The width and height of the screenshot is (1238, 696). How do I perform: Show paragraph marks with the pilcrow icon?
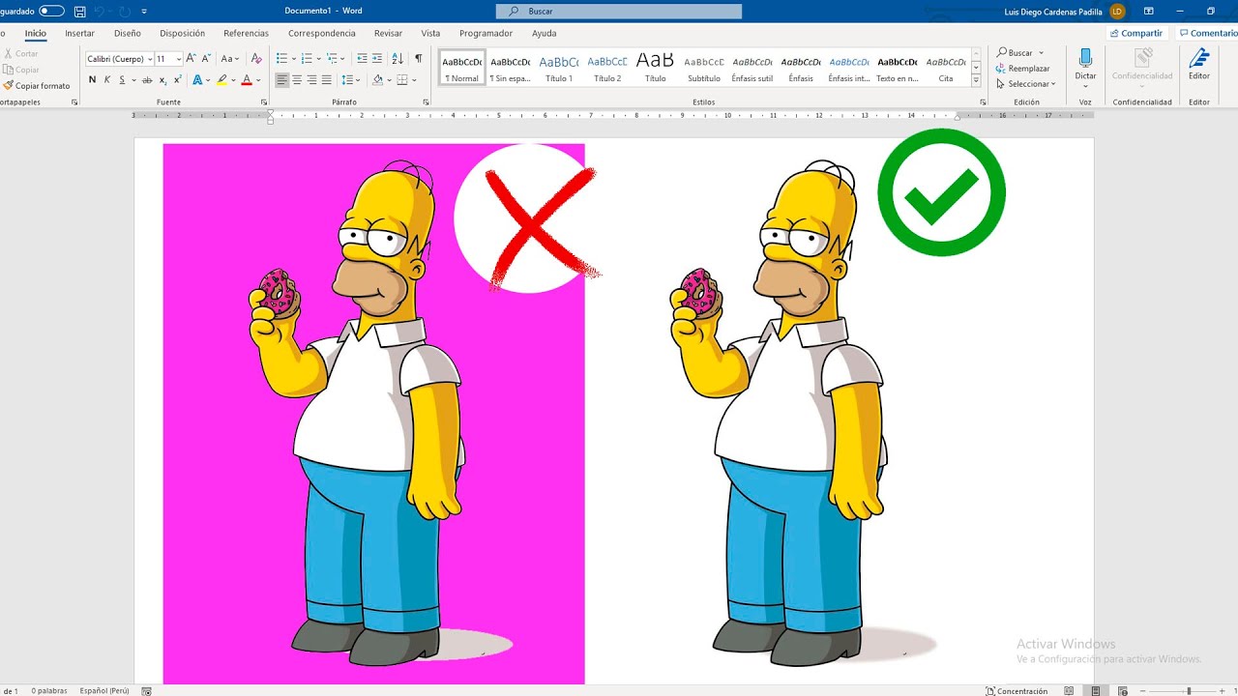tap(418, 59)
